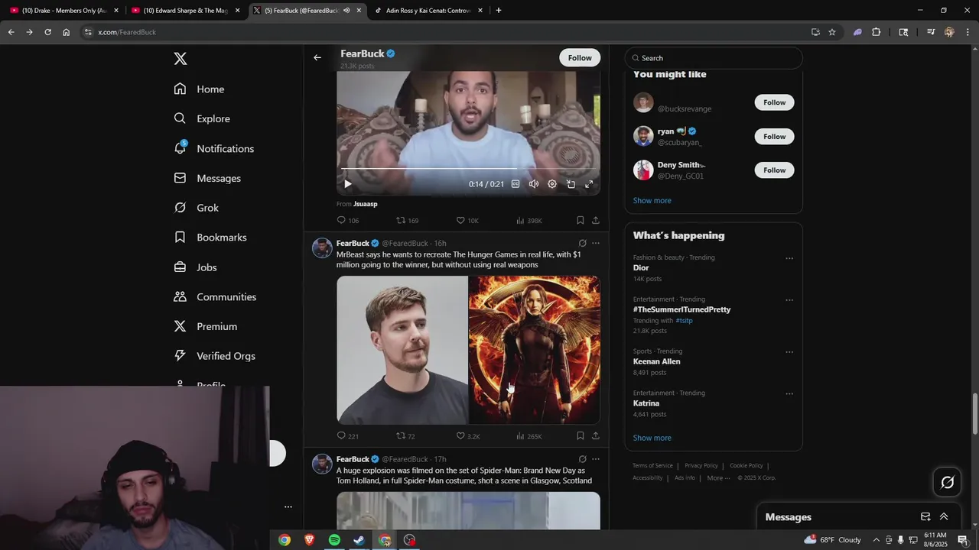This screenshot has width=979, height=550.
Task: Open more options on Spider-Man post
Action: tap(596, 459)
